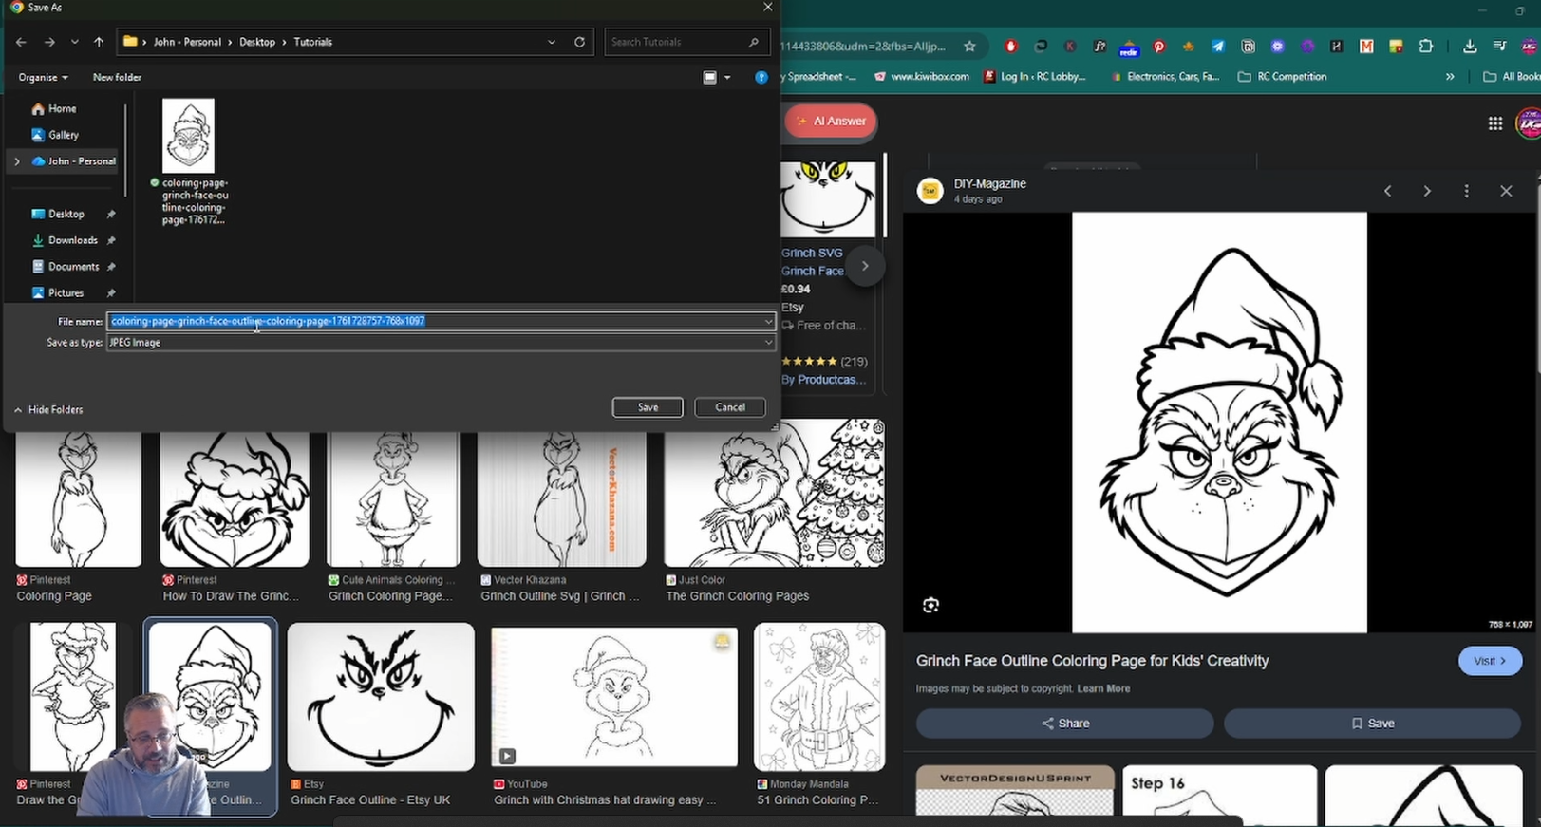This screenshot has height=827, width=1541.
Task: Click the Visit button for the image
Action: point(1489,661)
